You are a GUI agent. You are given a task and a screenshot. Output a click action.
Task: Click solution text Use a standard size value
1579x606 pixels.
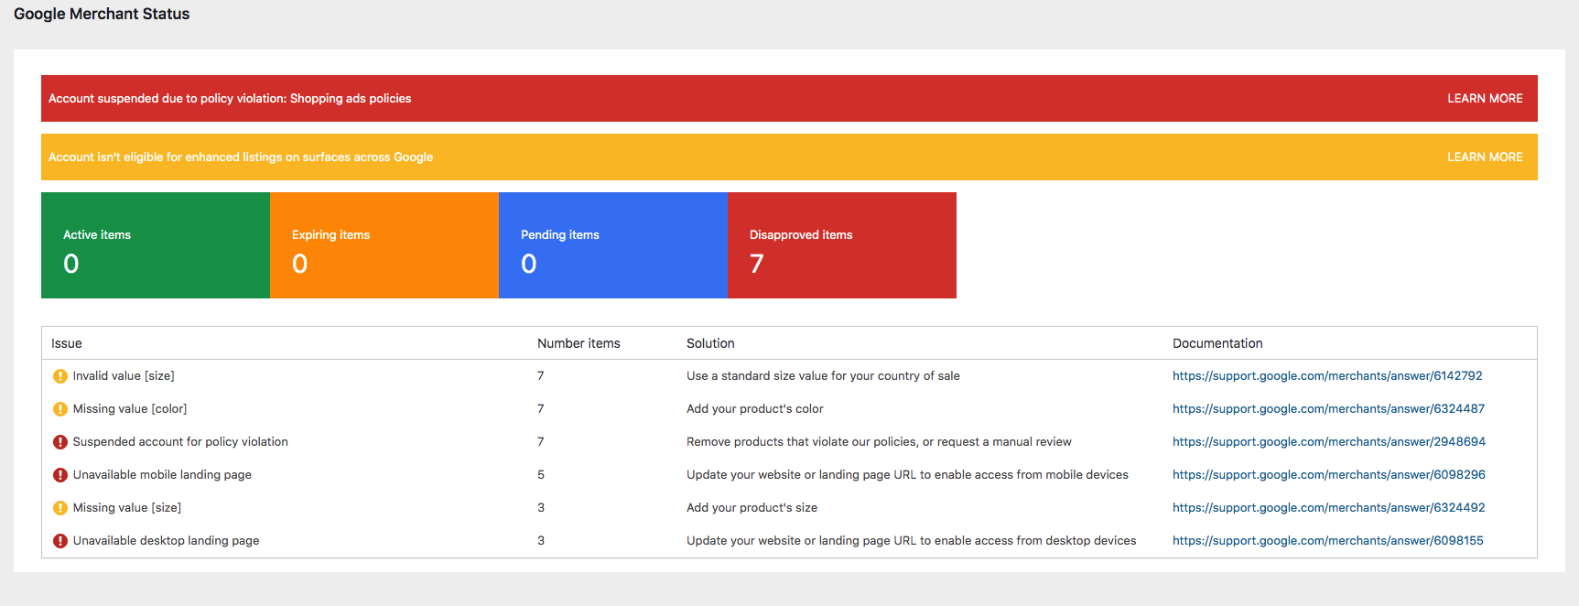(x=823, y=376)
